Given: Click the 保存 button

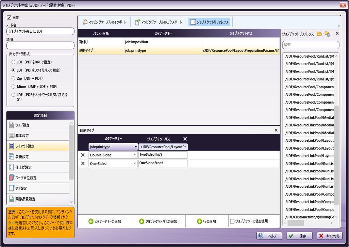Looking at the screenshot, I should 299,236.
